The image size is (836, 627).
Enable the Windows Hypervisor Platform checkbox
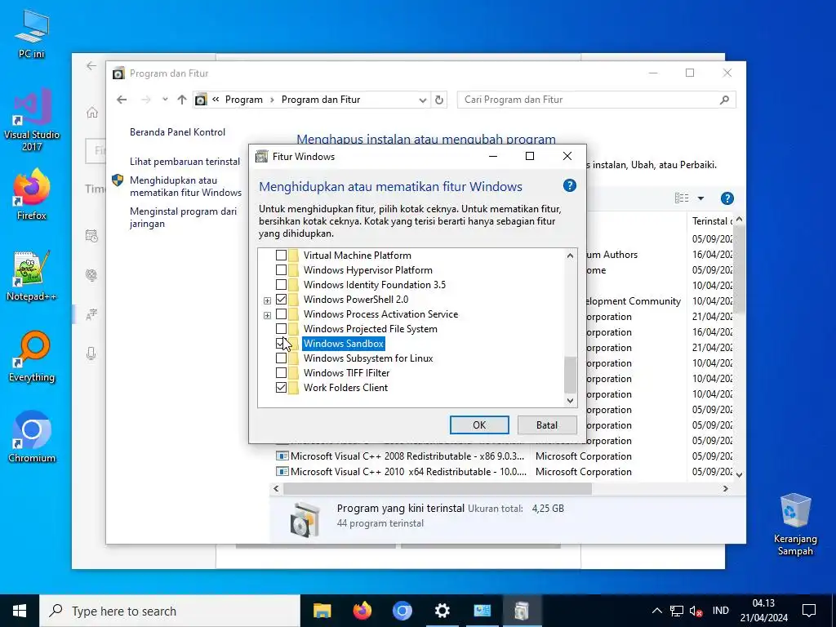281,269
